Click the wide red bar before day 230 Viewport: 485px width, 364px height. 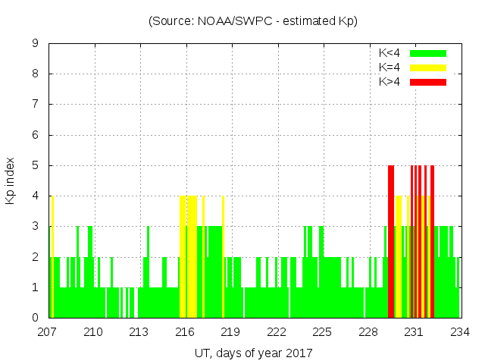[x=391, y=241]
